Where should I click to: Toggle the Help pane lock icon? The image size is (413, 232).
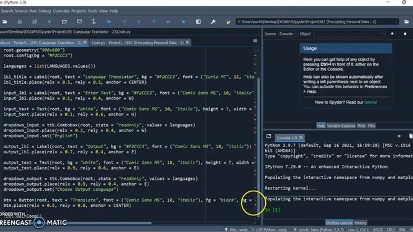405,34
